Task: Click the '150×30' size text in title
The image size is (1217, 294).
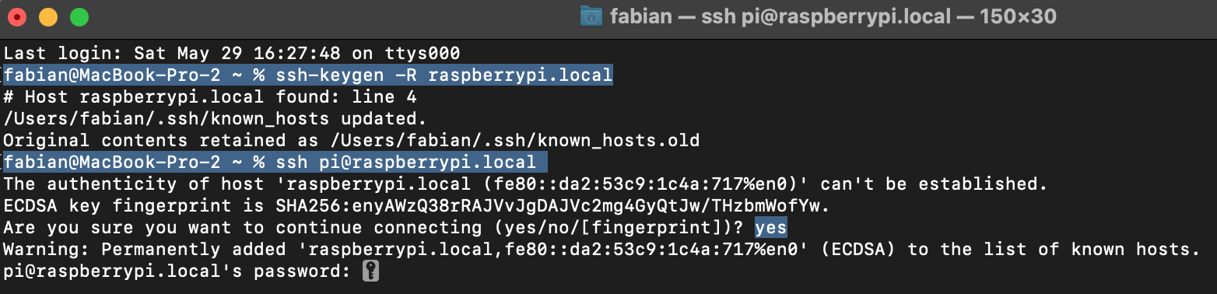Action: coord(1019,16)
